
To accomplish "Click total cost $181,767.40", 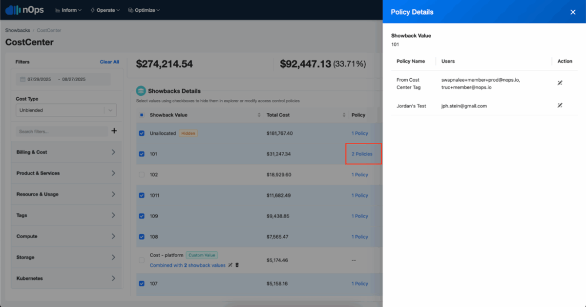I will pos(280,133).
